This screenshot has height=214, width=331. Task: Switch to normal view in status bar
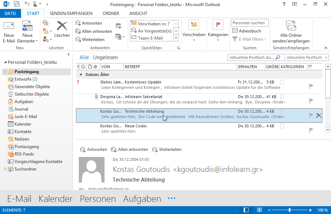pyautogui.click(x=246, y=210)
